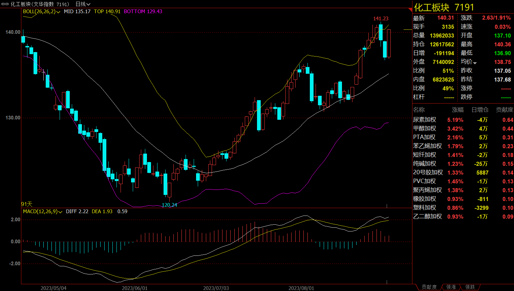Select the PTA加权 row
Screen dimensions: 514x291
pos(463,137)
